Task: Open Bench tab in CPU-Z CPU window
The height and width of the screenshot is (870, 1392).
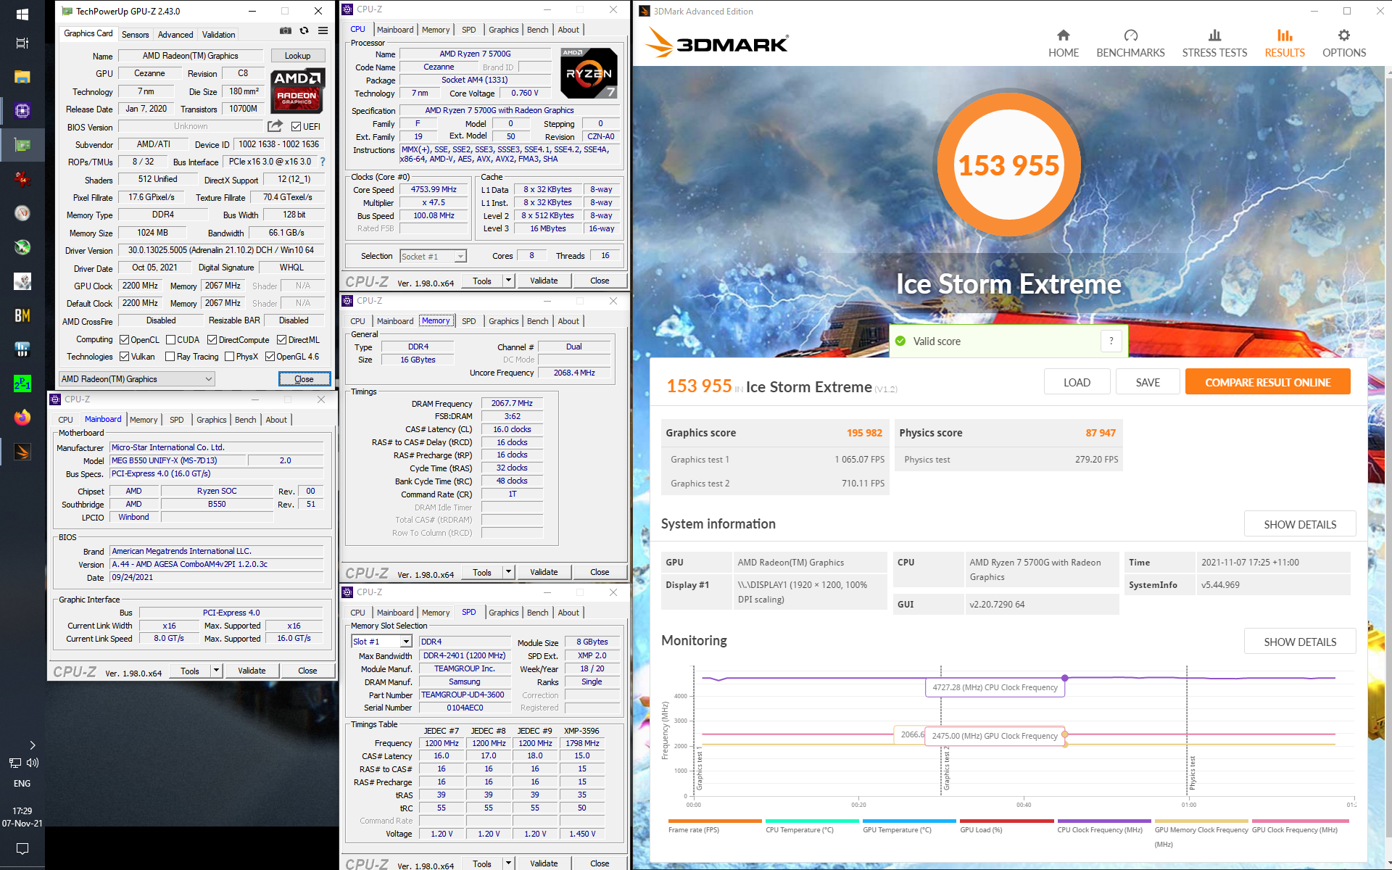Action: tap(537, 30)
